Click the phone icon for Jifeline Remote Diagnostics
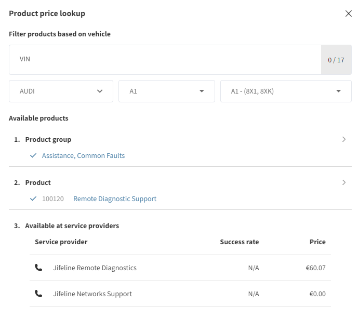Viewport: 359px width, 318px height. coord(38,268)
